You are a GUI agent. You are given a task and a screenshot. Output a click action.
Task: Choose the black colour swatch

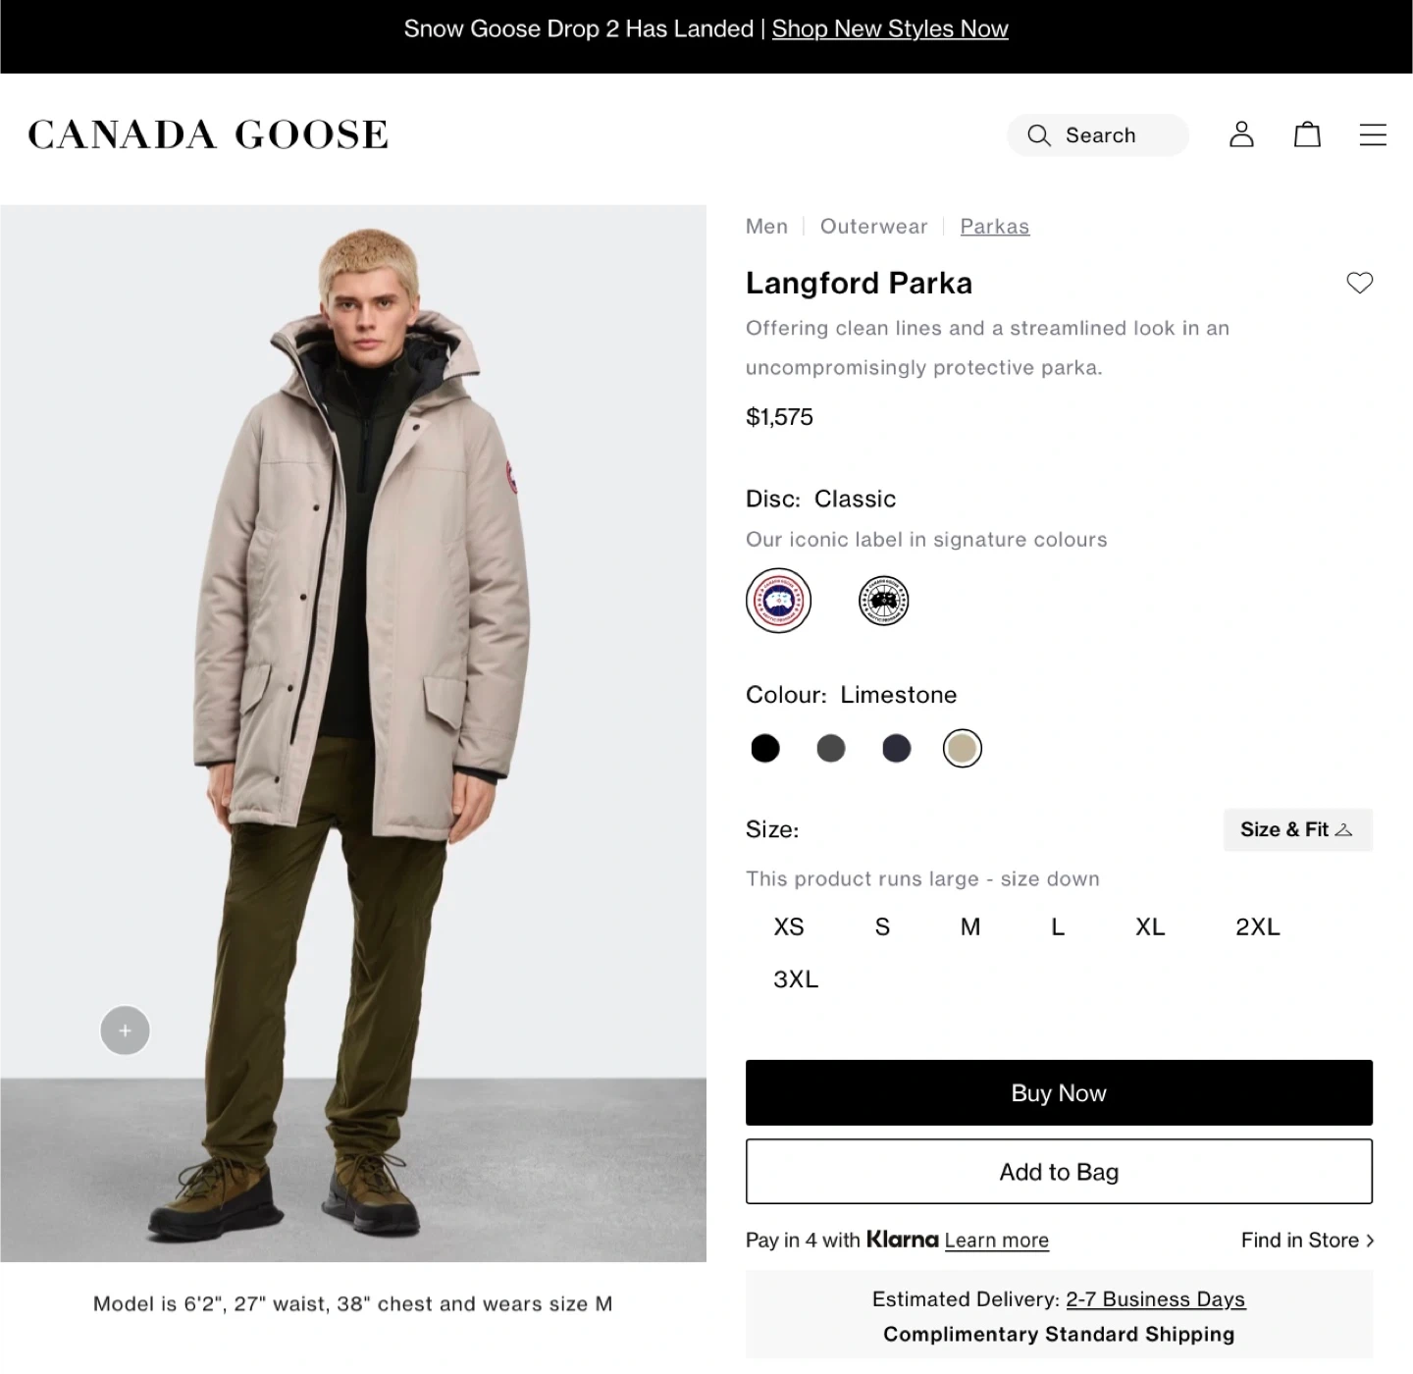click(x=765, y=748)
